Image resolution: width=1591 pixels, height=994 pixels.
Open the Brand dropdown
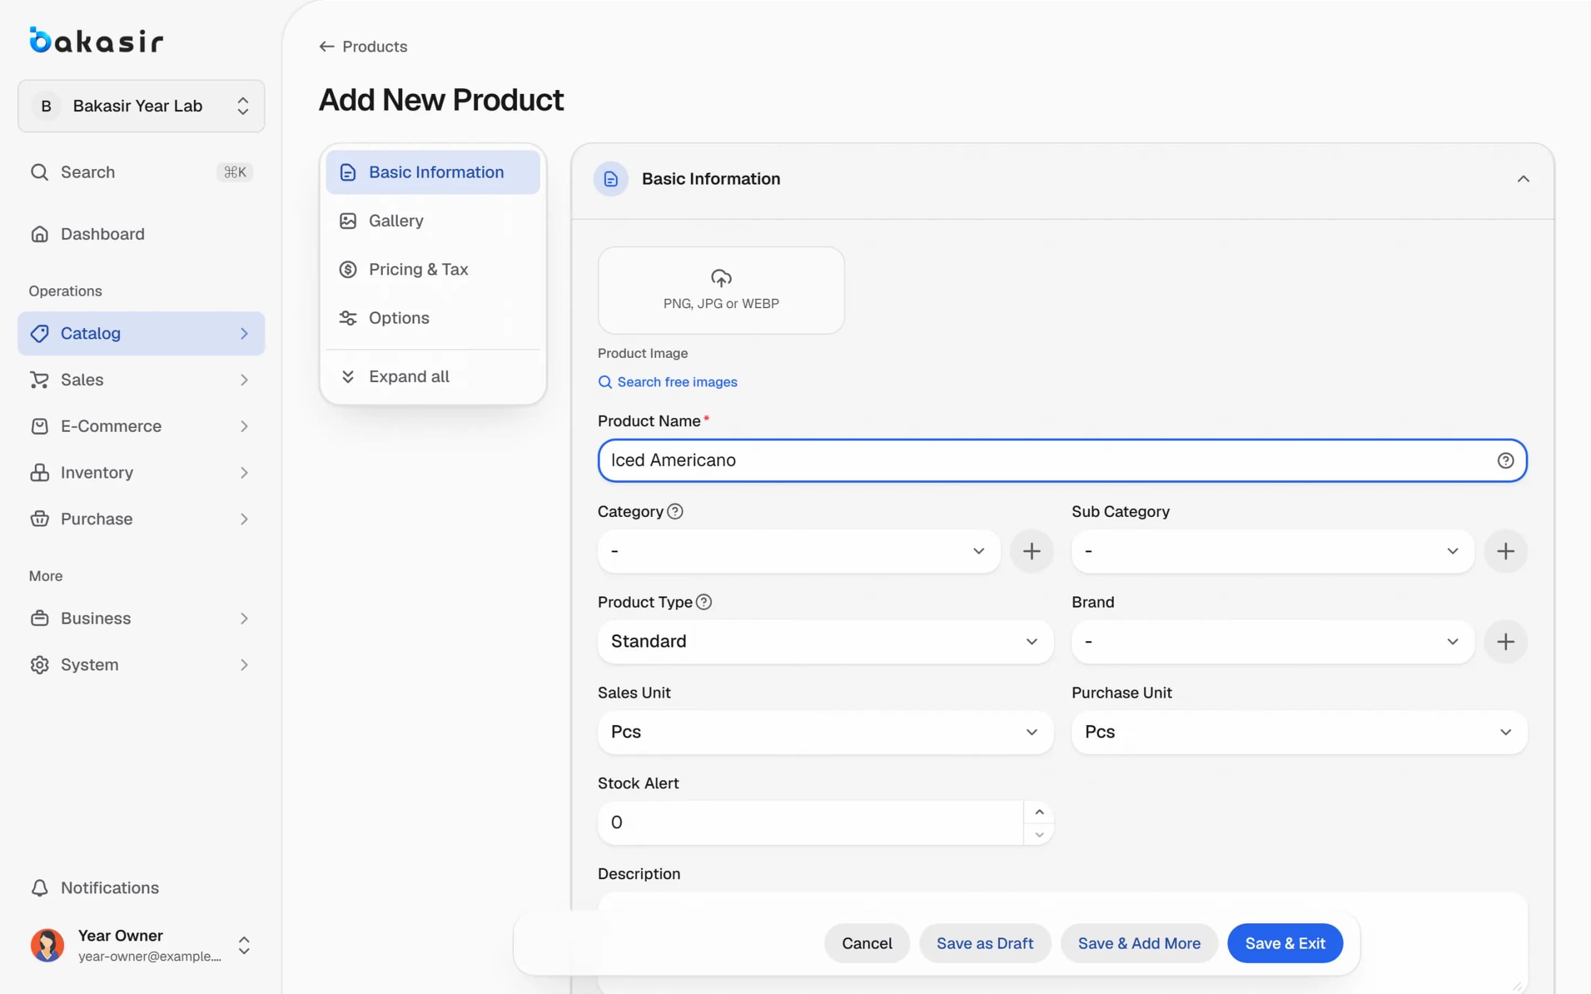[x=1272, y=642]
